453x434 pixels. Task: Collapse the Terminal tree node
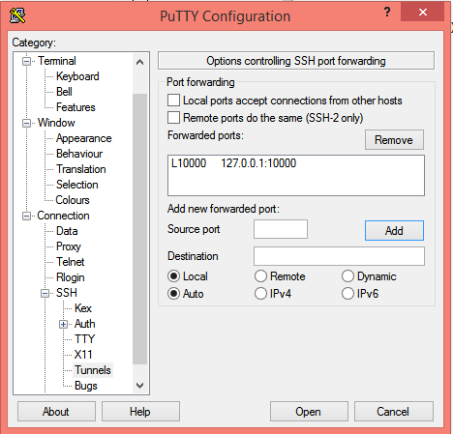27,61
